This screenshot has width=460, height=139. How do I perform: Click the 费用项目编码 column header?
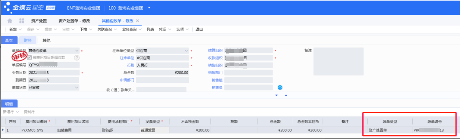[38, 121]
